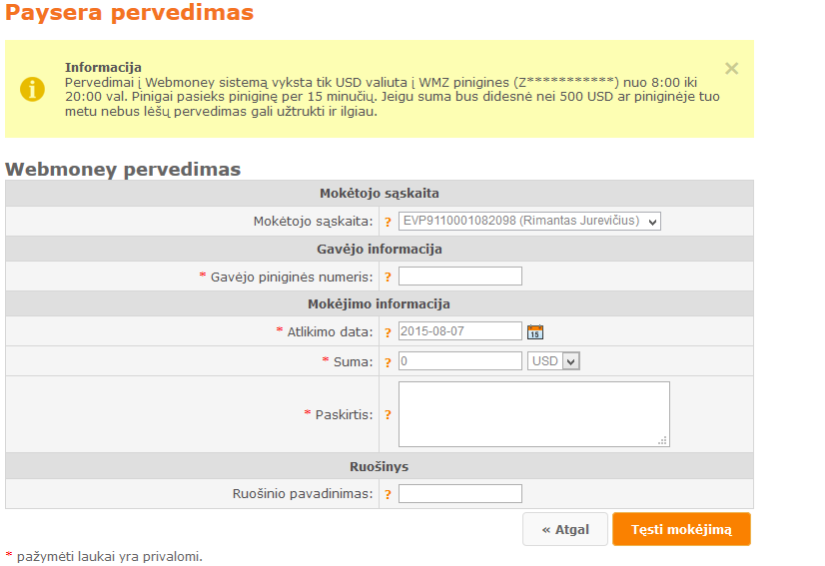Dismiss the Informacija notice with the X

[731, 69]
